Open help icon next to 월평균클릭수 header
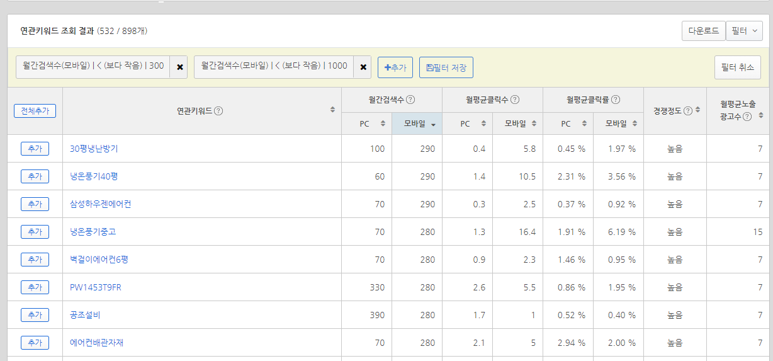The height and width of the screenshot is (361, 773). tap(515, 100)
